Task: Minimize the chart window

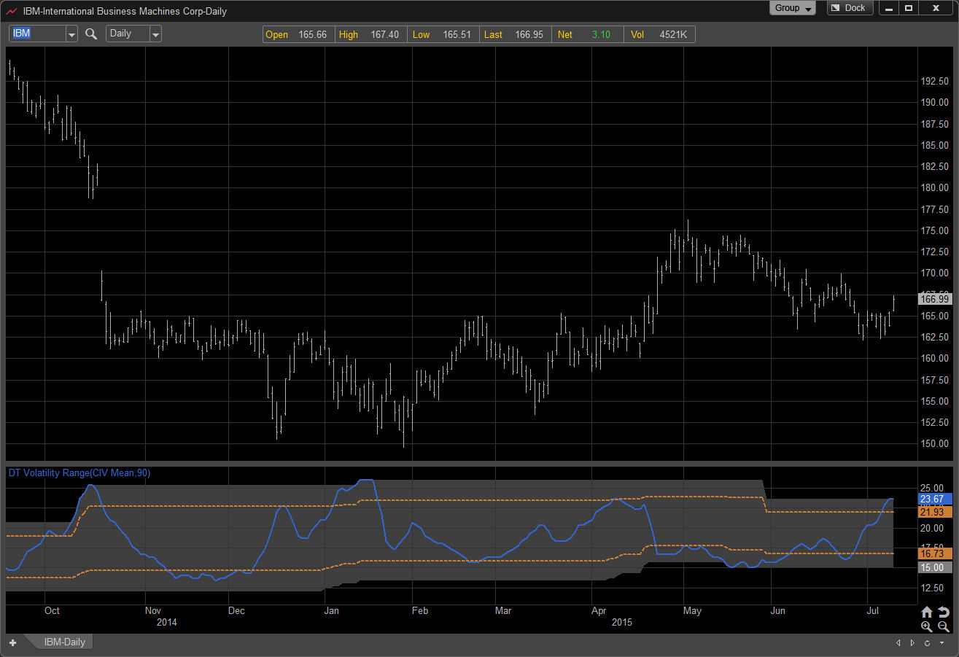Action: [888, 8]
